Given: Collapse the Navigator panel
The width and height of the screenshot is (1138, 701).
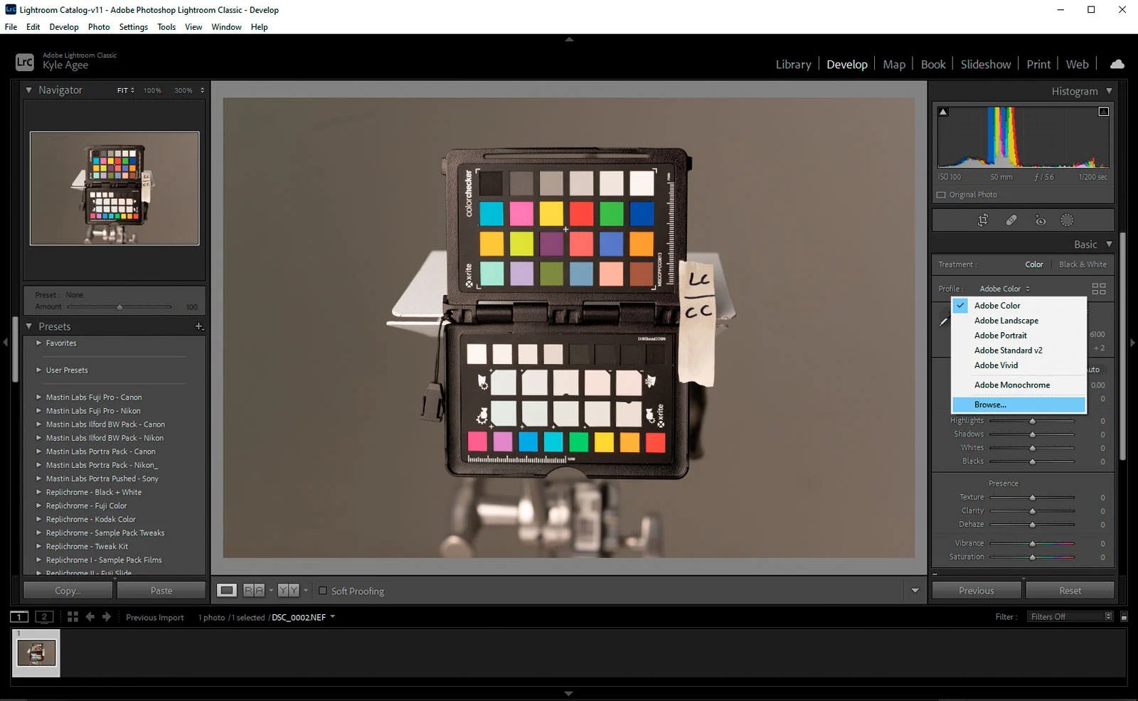Looking at the screenshot, I should 29,90.
